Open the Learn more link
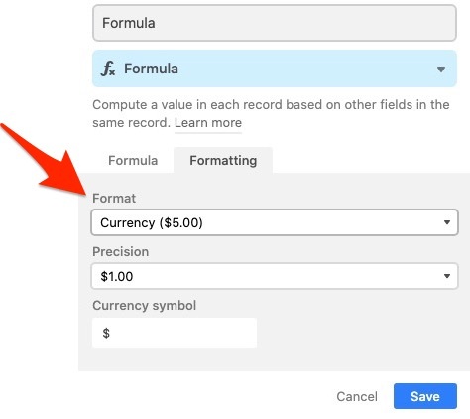This screenshot has width=470, height=419. click(208, 123)
